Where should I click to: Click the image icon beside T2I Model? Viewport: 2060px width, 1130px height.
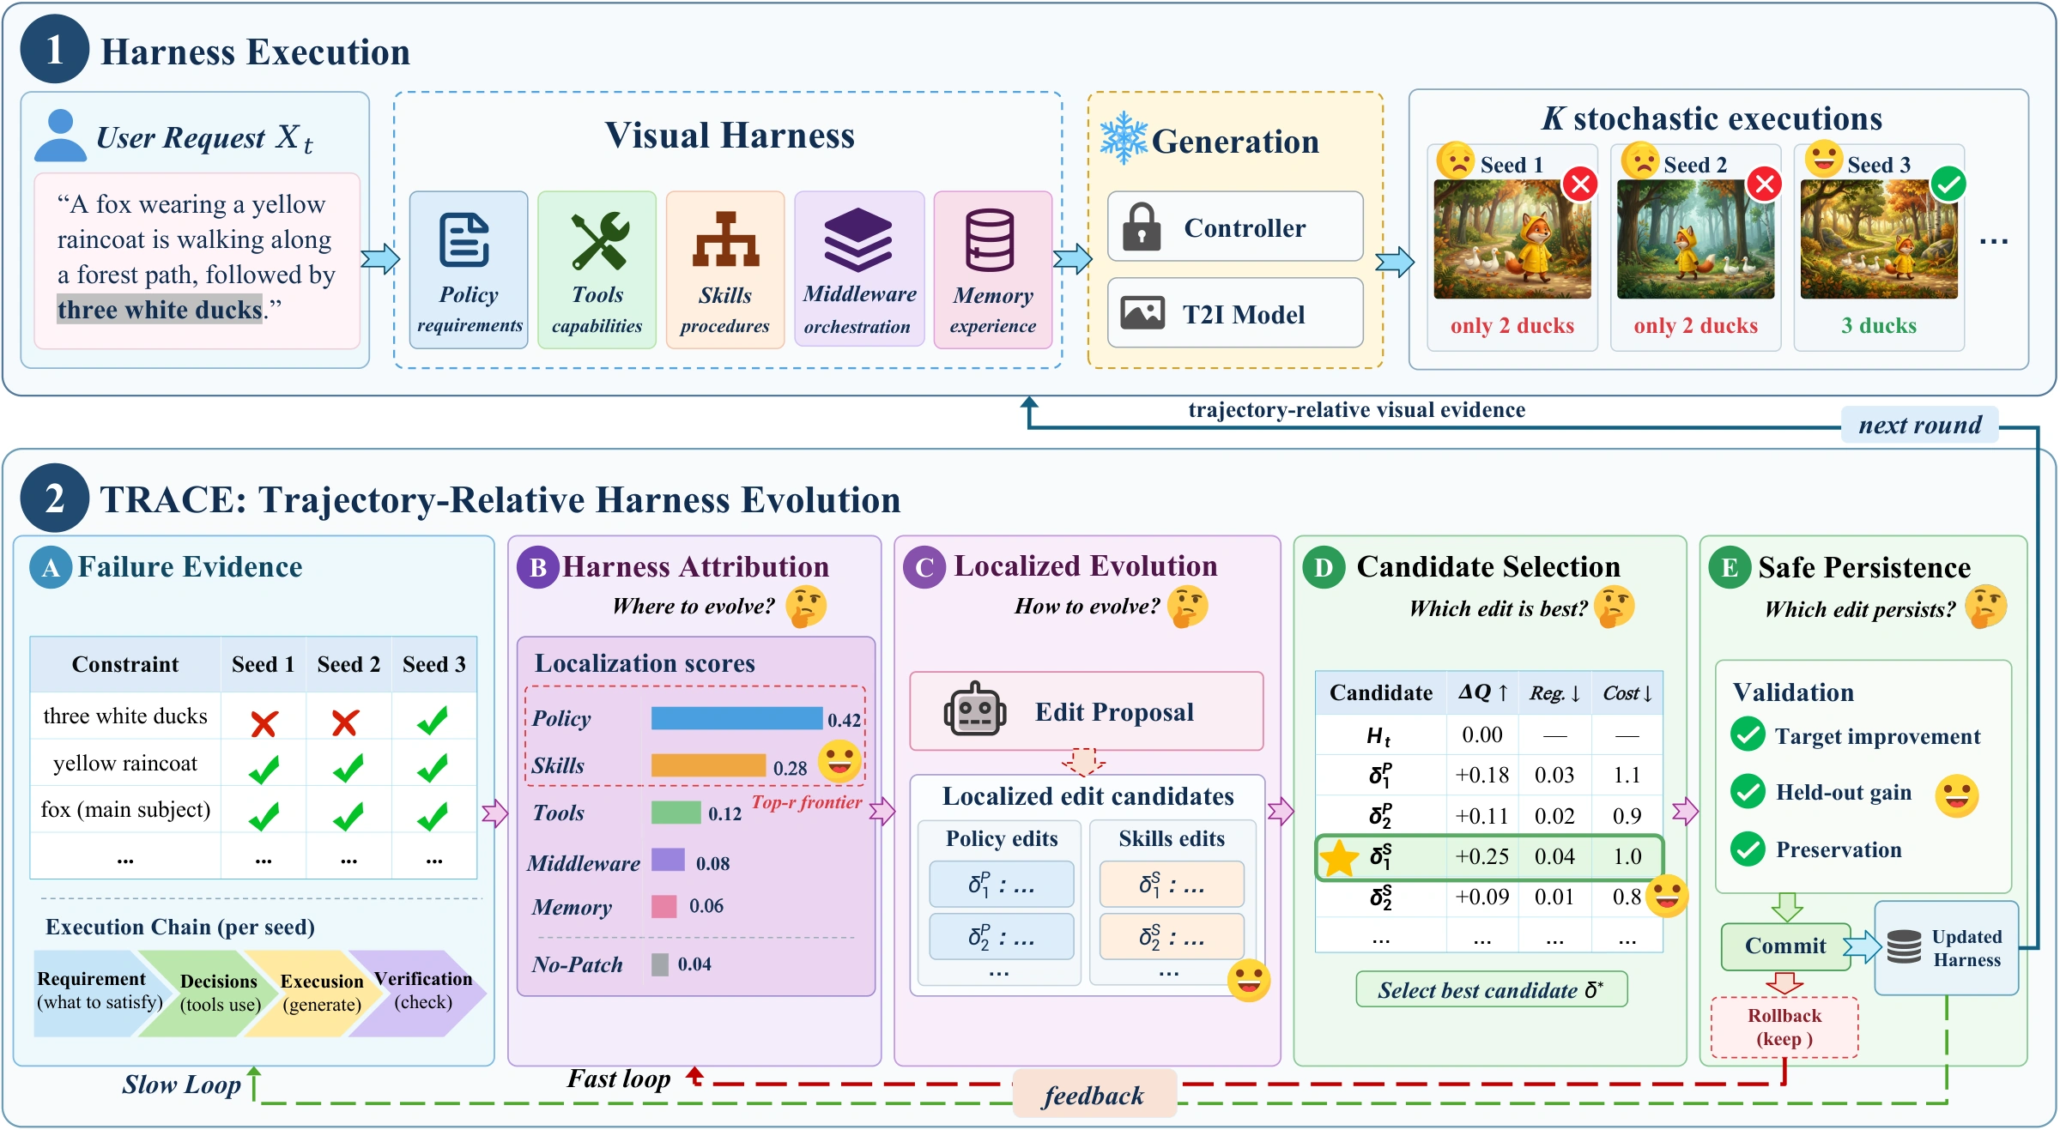point(1142,313)
